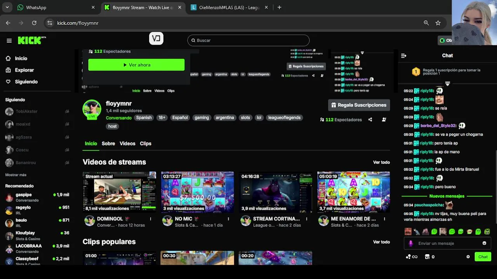Collapse the chat panel with arrow icon
This screenshot has width=497, height=279.
tap(403, 55)
